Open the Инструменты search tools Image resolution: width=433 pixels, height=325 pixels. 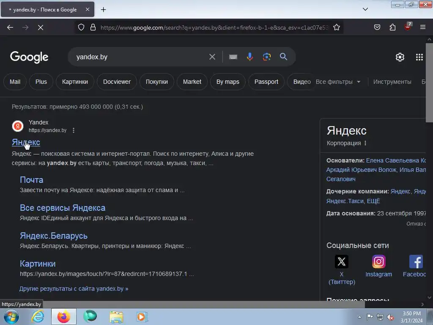click(x=392, y=82)
